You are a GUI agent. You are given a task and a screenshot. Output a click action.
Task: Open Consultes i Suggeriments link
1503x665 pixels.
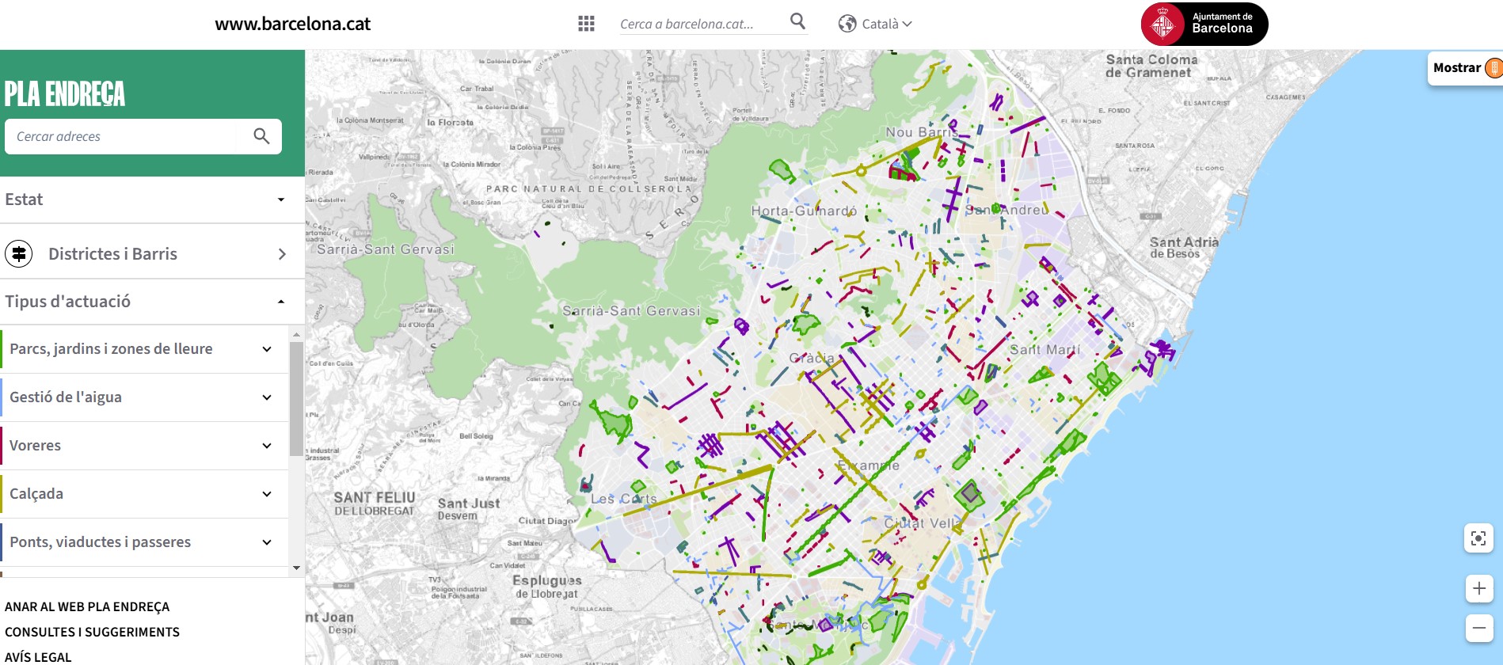[x=92, y=632]
